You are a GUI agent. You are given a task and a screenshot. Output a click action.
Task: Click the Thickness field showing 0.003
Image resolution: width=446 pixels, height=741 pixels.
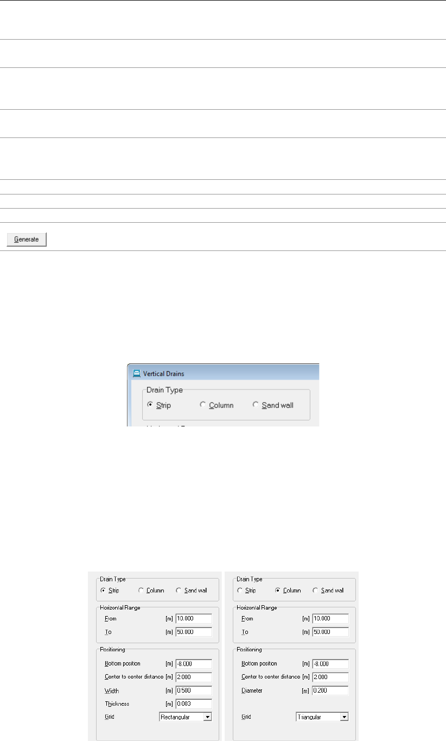pyautogui.click(x=194, y=704)
